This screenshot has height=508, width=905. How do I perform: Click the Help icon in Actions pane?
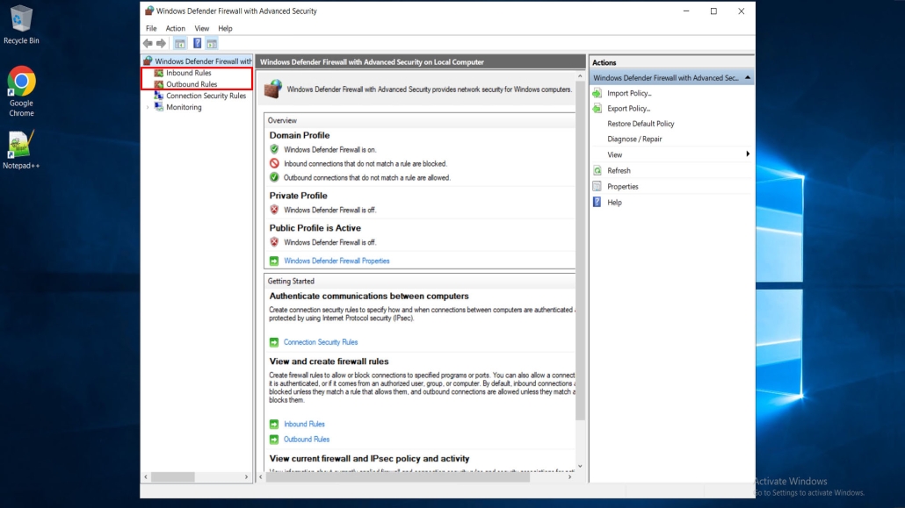(597, 203)
